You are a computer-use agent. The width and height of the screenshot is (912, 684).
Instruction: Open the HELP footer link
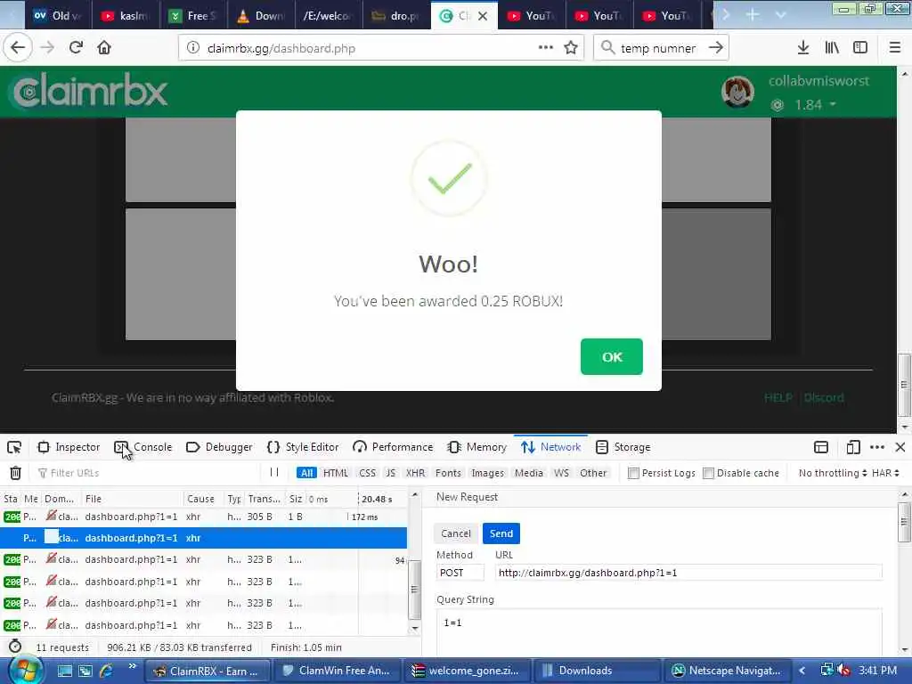[778, 398]
